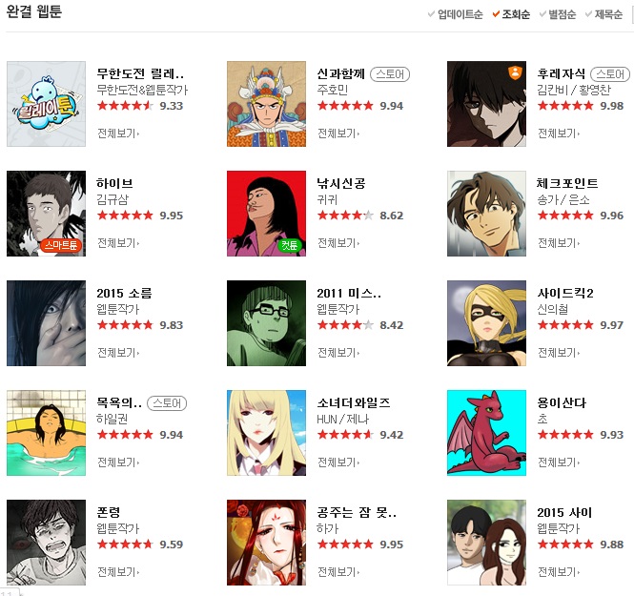Open the 2015 소름 title link

point(124,293)
